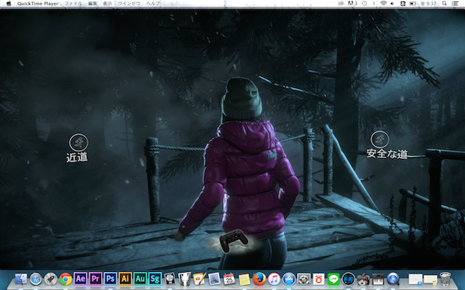Open the battery status menu

pos(413,4)
